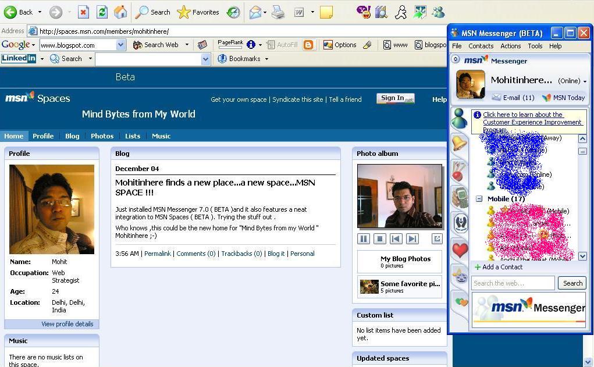Click Messenger Search the web input field
This screenshot has height=367, width=594.
[513, 283]
